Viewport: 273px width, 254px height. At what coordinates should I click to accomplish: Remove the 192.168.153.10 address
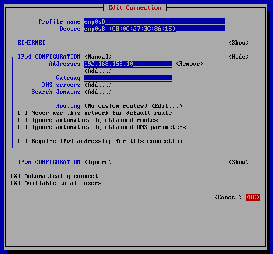[x=190, y=64]
